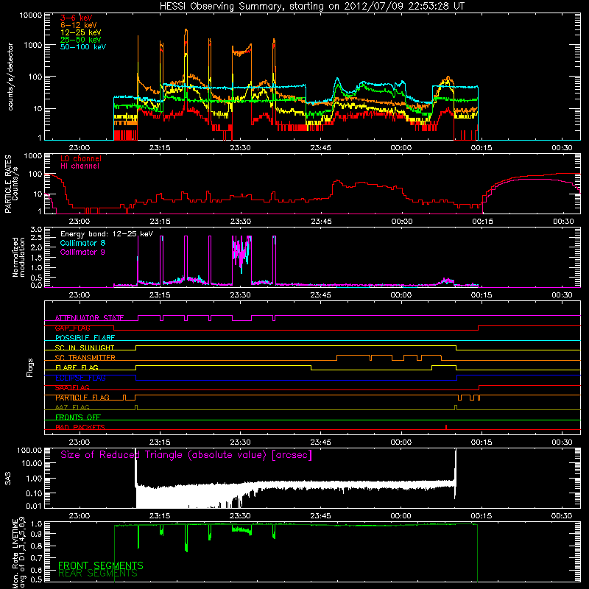The image size is (589, 589).
Task: Click the 'Normalized modulation' axis label
Action: click(x=18, y=257)
